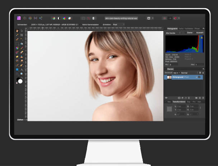Open the Alle Kanäle channel dropdown
218x166 pixels.
pyautogui.click(x=173, y=33)
